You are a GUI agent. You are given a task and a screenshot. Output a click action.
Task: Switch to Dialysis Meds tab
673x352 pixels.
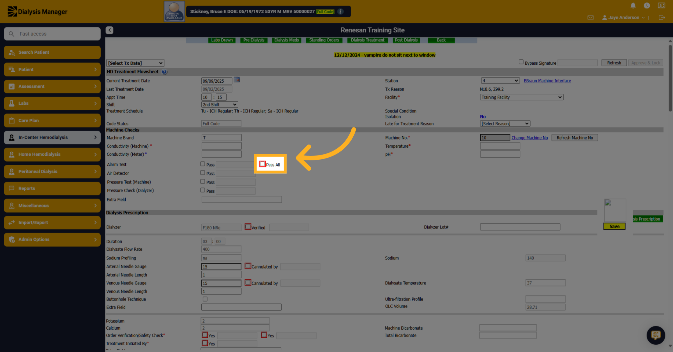pos(287,40)
